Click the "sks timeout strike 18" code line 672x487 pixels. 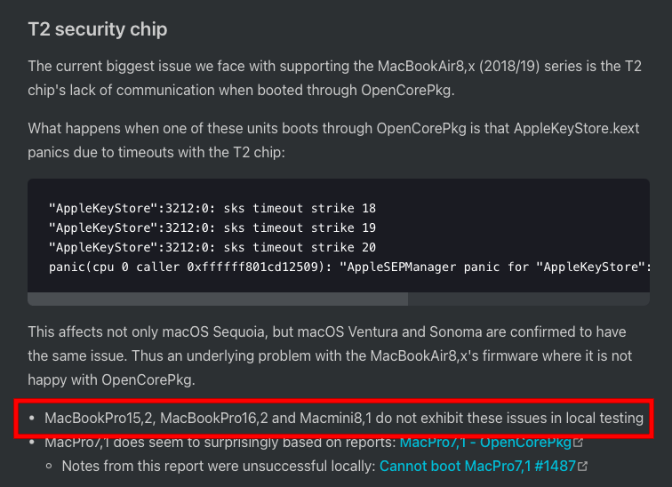click(212, 208)
